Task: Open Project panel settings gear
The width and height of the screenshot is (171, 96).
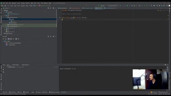Action: tap(53, 8)
